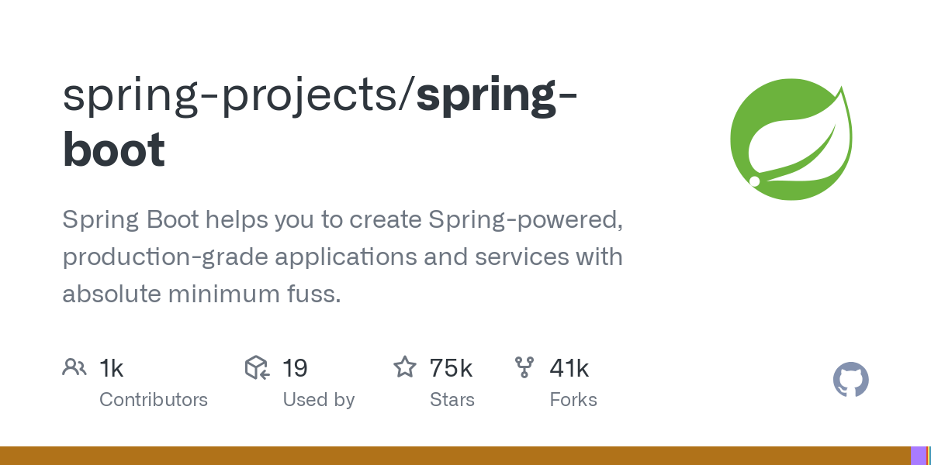The height and width of the screenshot is (465, 931).
Task: Click the 41k forks count
Action: (569, 368)
